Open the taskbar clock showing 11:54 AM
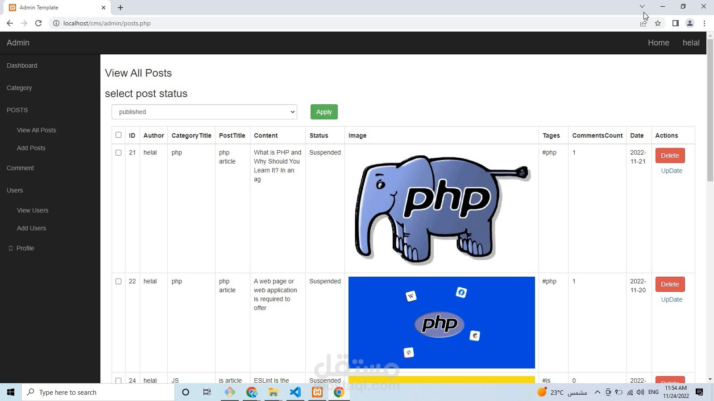 (676, 392)
